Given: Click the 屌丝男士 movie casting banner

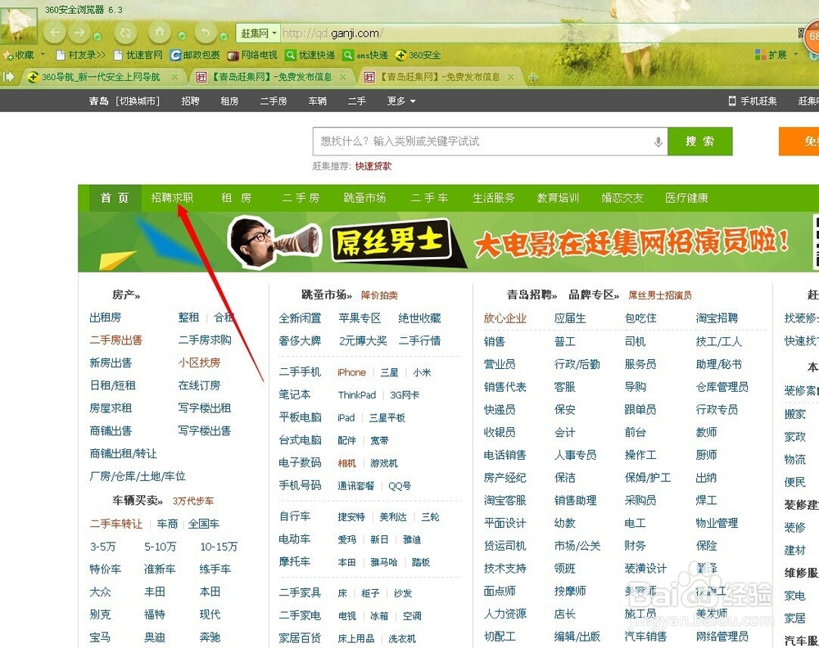Looking at the screenshot, I should pyautogui.click(x=448, y=242).
